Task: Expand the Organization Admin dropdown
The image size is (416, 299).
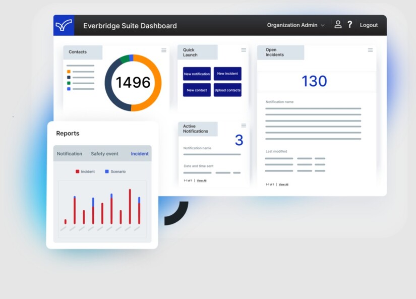Action: [296, 25]
